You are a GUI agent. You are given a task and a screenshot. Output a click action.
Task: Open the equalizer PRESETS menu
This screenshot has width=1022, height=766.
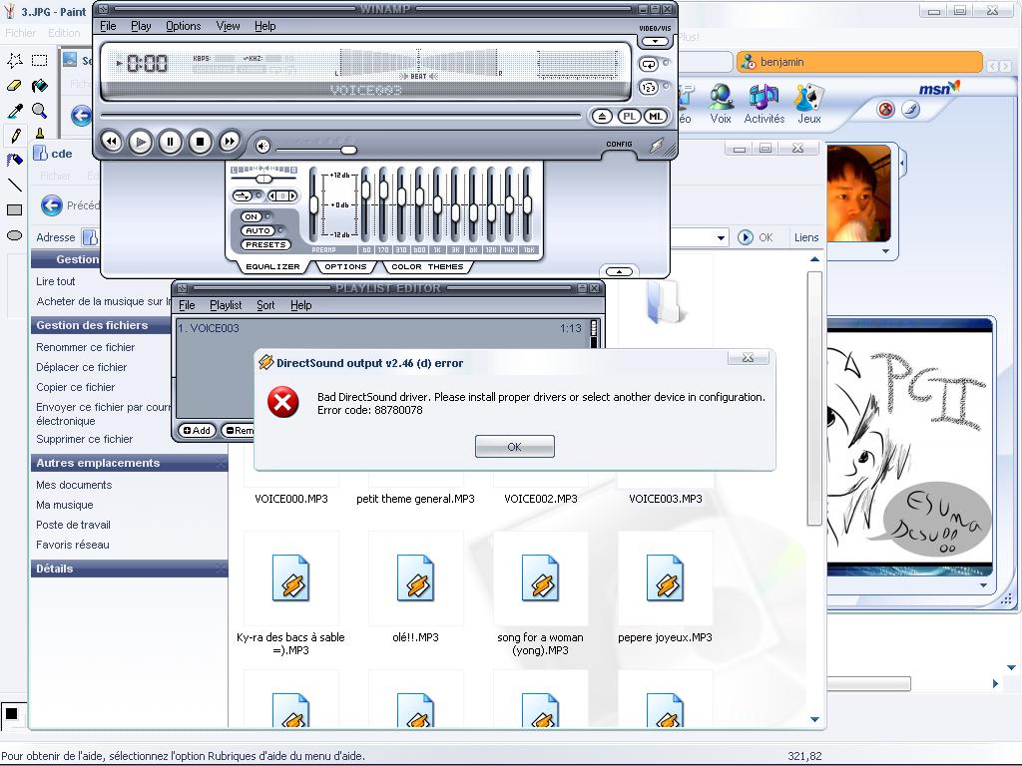(x=265, y=244)
